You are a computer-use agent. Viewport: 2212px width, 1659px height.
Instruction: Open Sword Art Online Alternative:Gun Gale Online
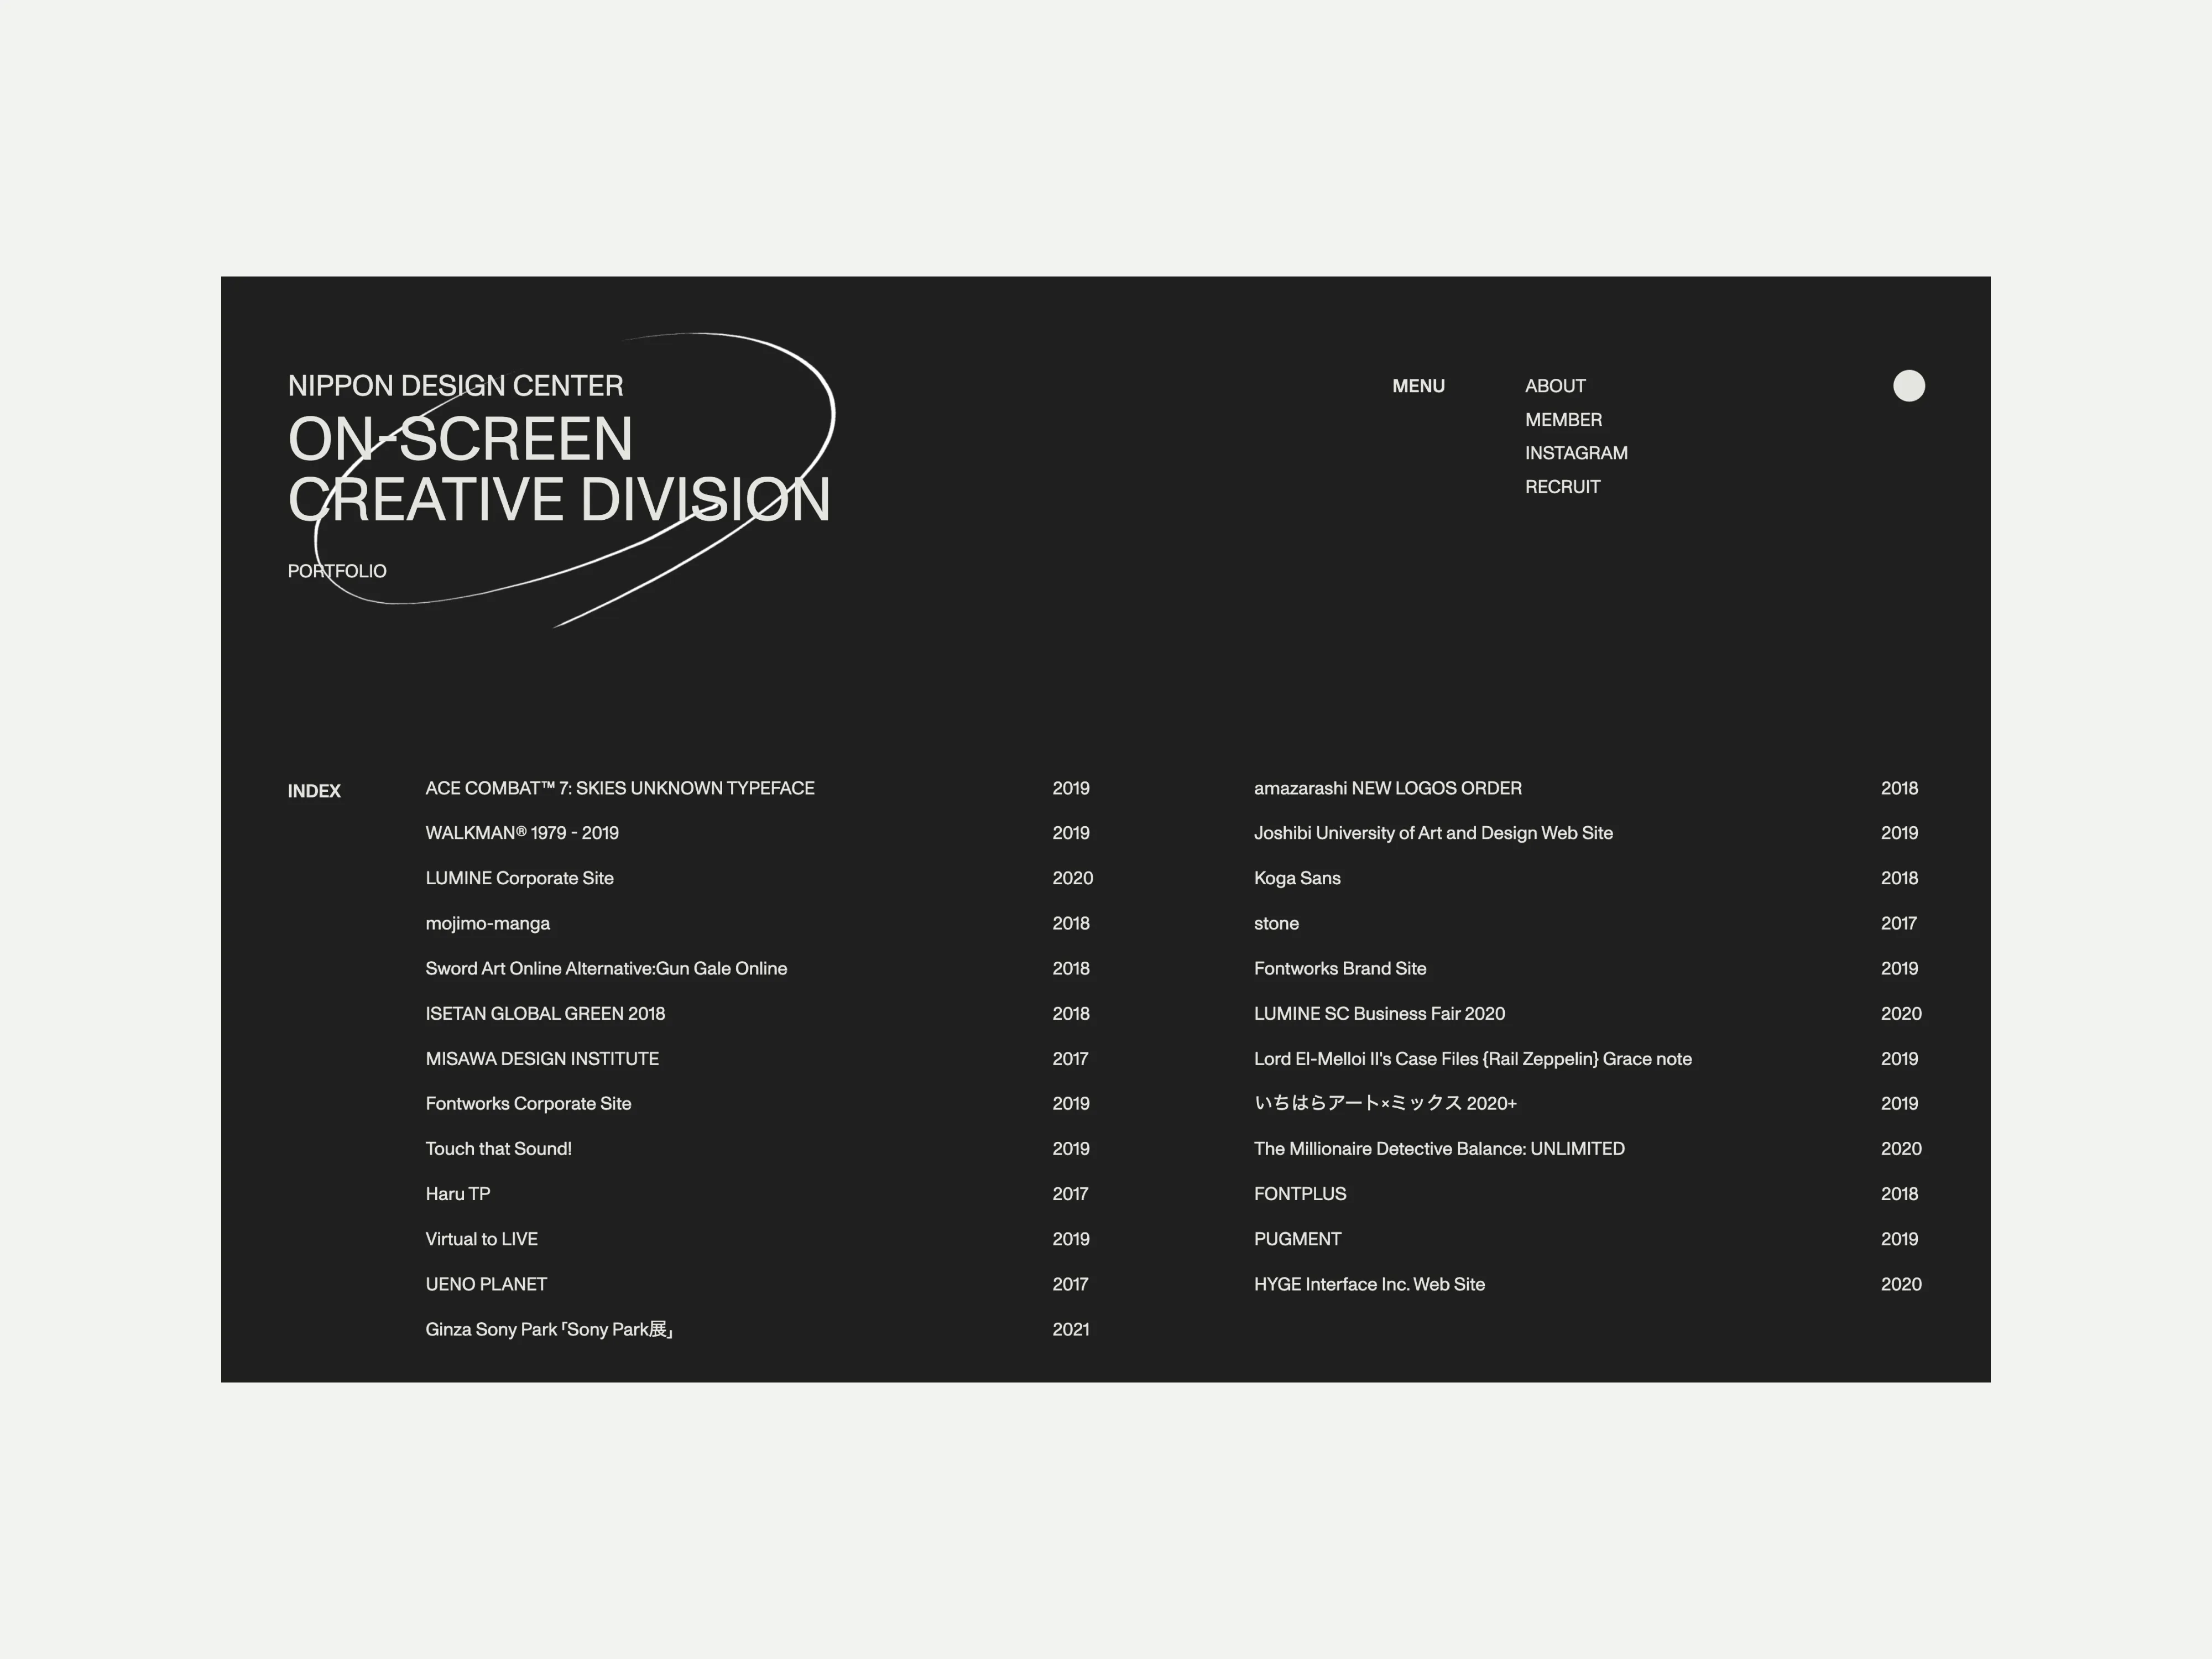pos(605,968)
